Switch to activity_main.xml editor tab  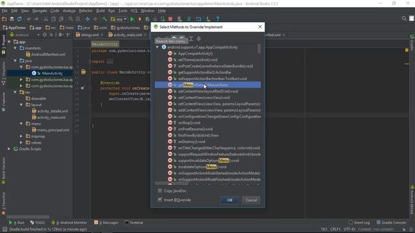[127, 35]
